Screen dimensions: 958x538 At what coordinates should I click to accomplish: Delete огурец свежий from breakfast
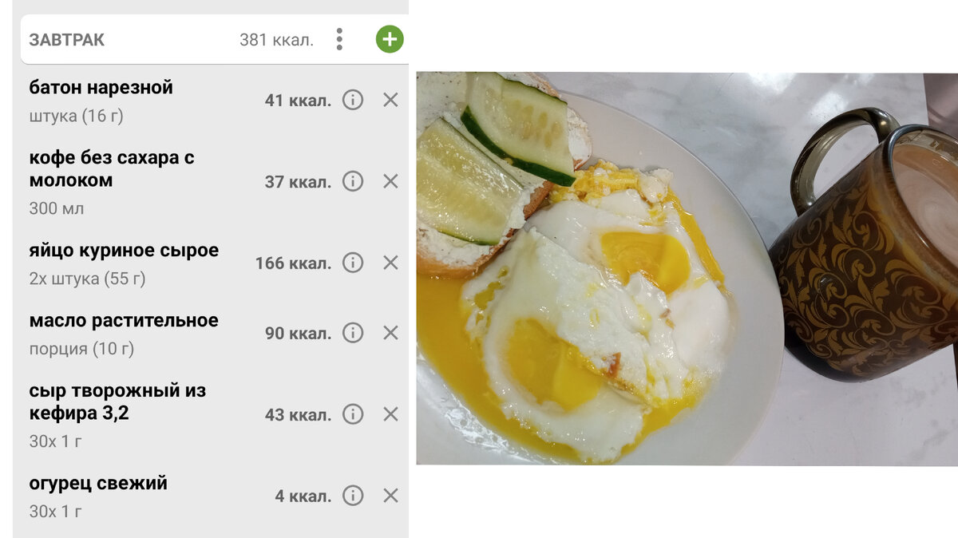[390, 496]
